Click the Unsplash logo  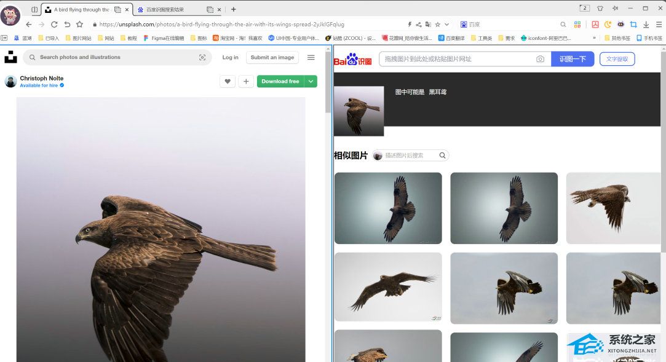click(10, 57)
